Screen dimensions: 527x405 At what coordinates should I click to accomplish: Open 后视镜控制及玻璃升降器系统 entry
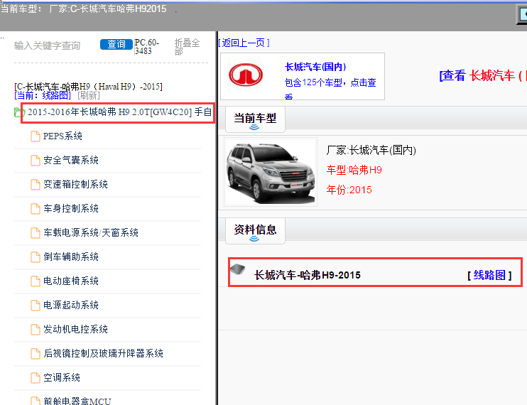(103, 354)
